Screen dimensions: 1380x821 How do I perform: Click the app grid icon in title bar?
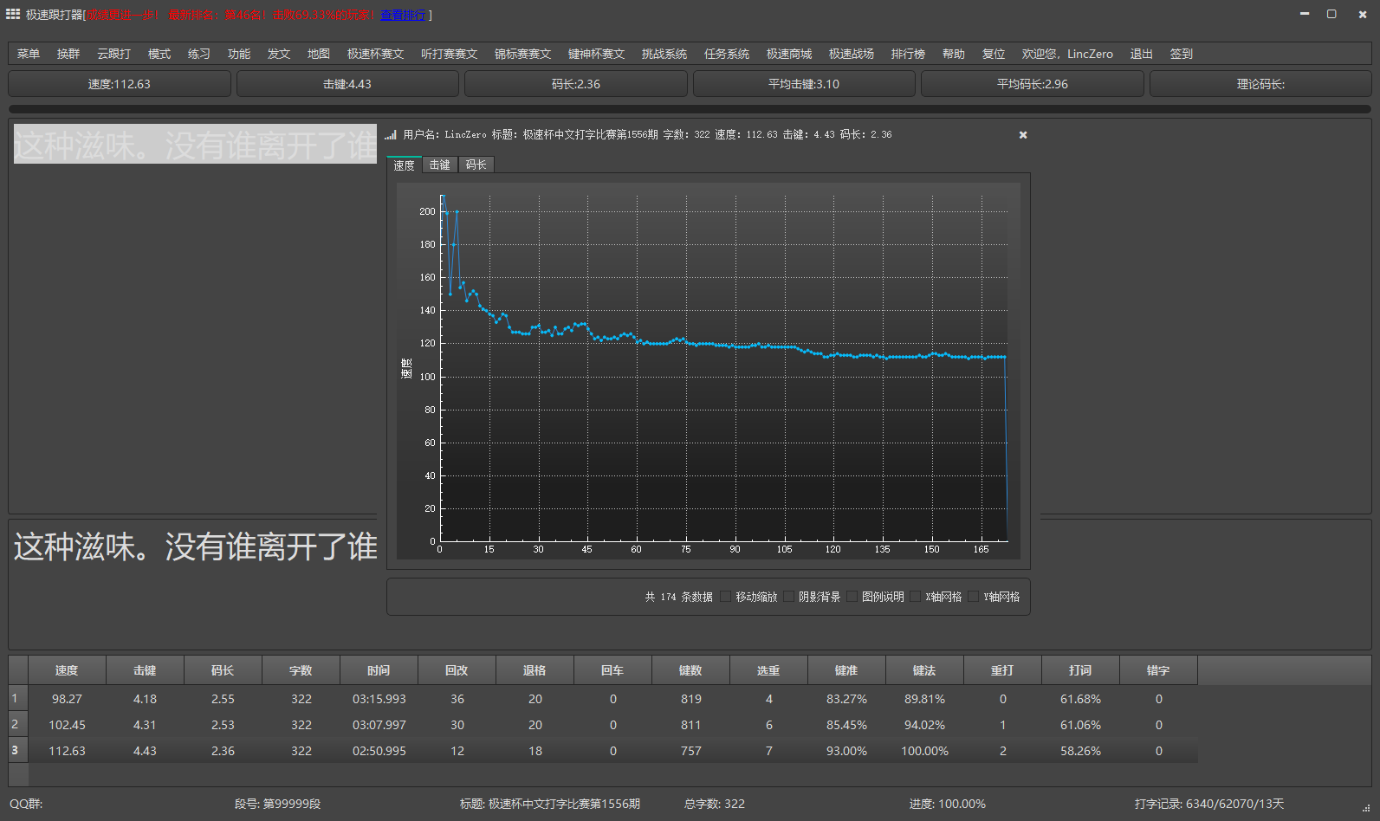click(13, 14)
